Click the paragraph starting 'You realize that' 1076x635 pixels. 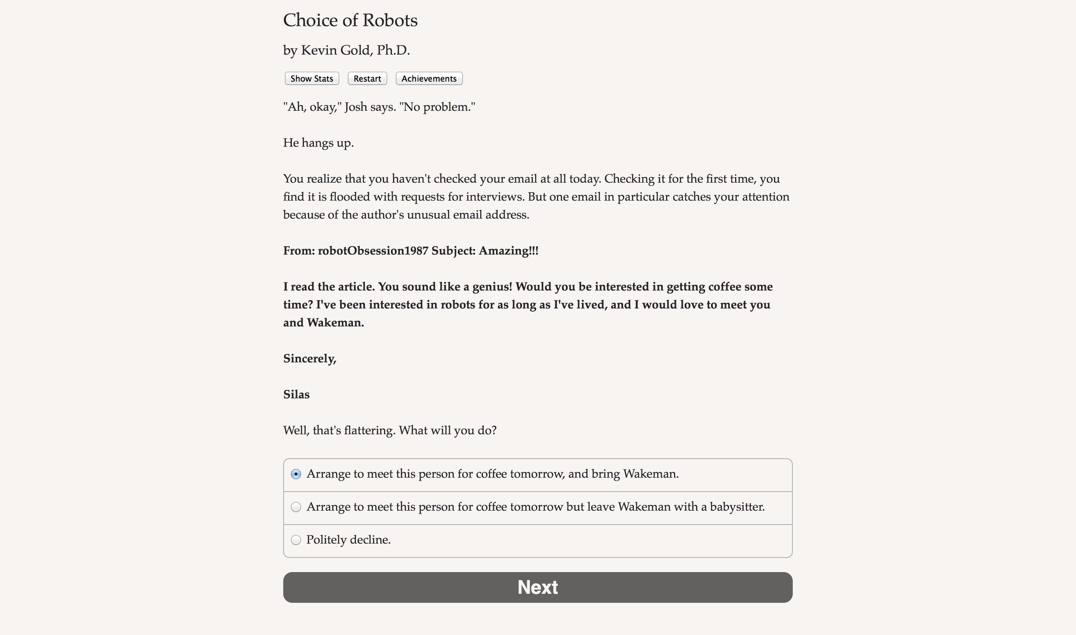pos(535,197)
